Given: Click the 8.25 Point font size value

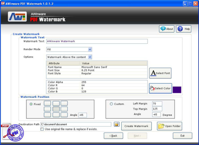Looking at the screenshot, I should [88, 70].
